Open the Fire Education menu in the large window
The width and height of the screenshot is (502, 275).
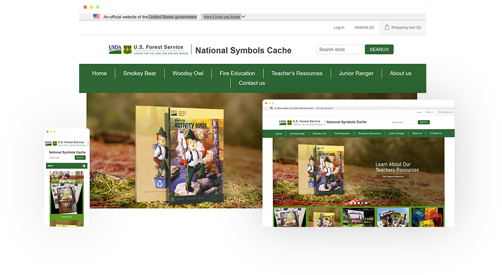point(237,73)
